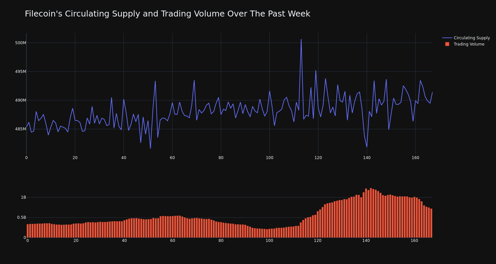The image size is (496, 264).
Task: Click the 160 tick on volume chart x-axis
Action: pyautogui.click(x=414, y=241)
